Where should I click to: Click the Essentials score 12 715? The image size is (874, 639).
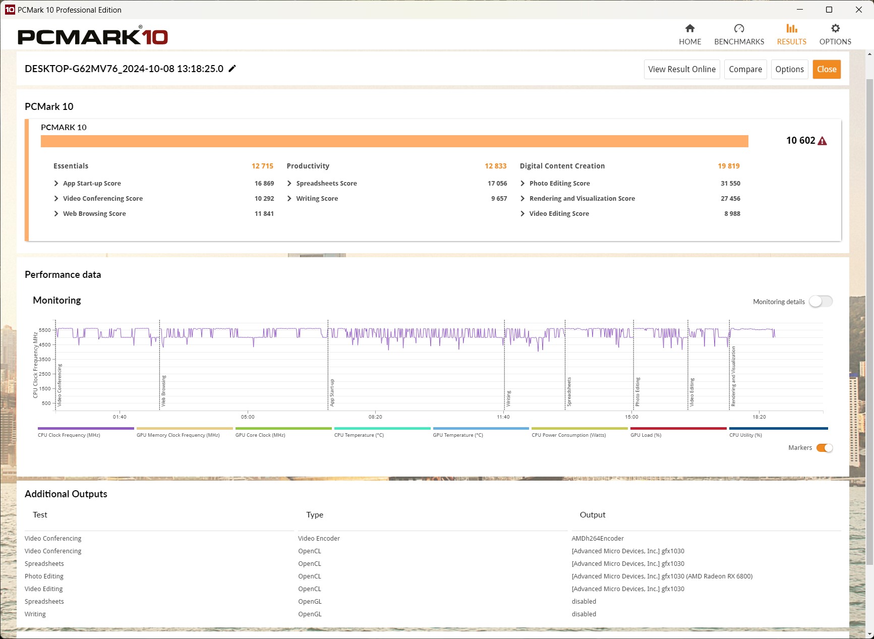pos(262,166)
